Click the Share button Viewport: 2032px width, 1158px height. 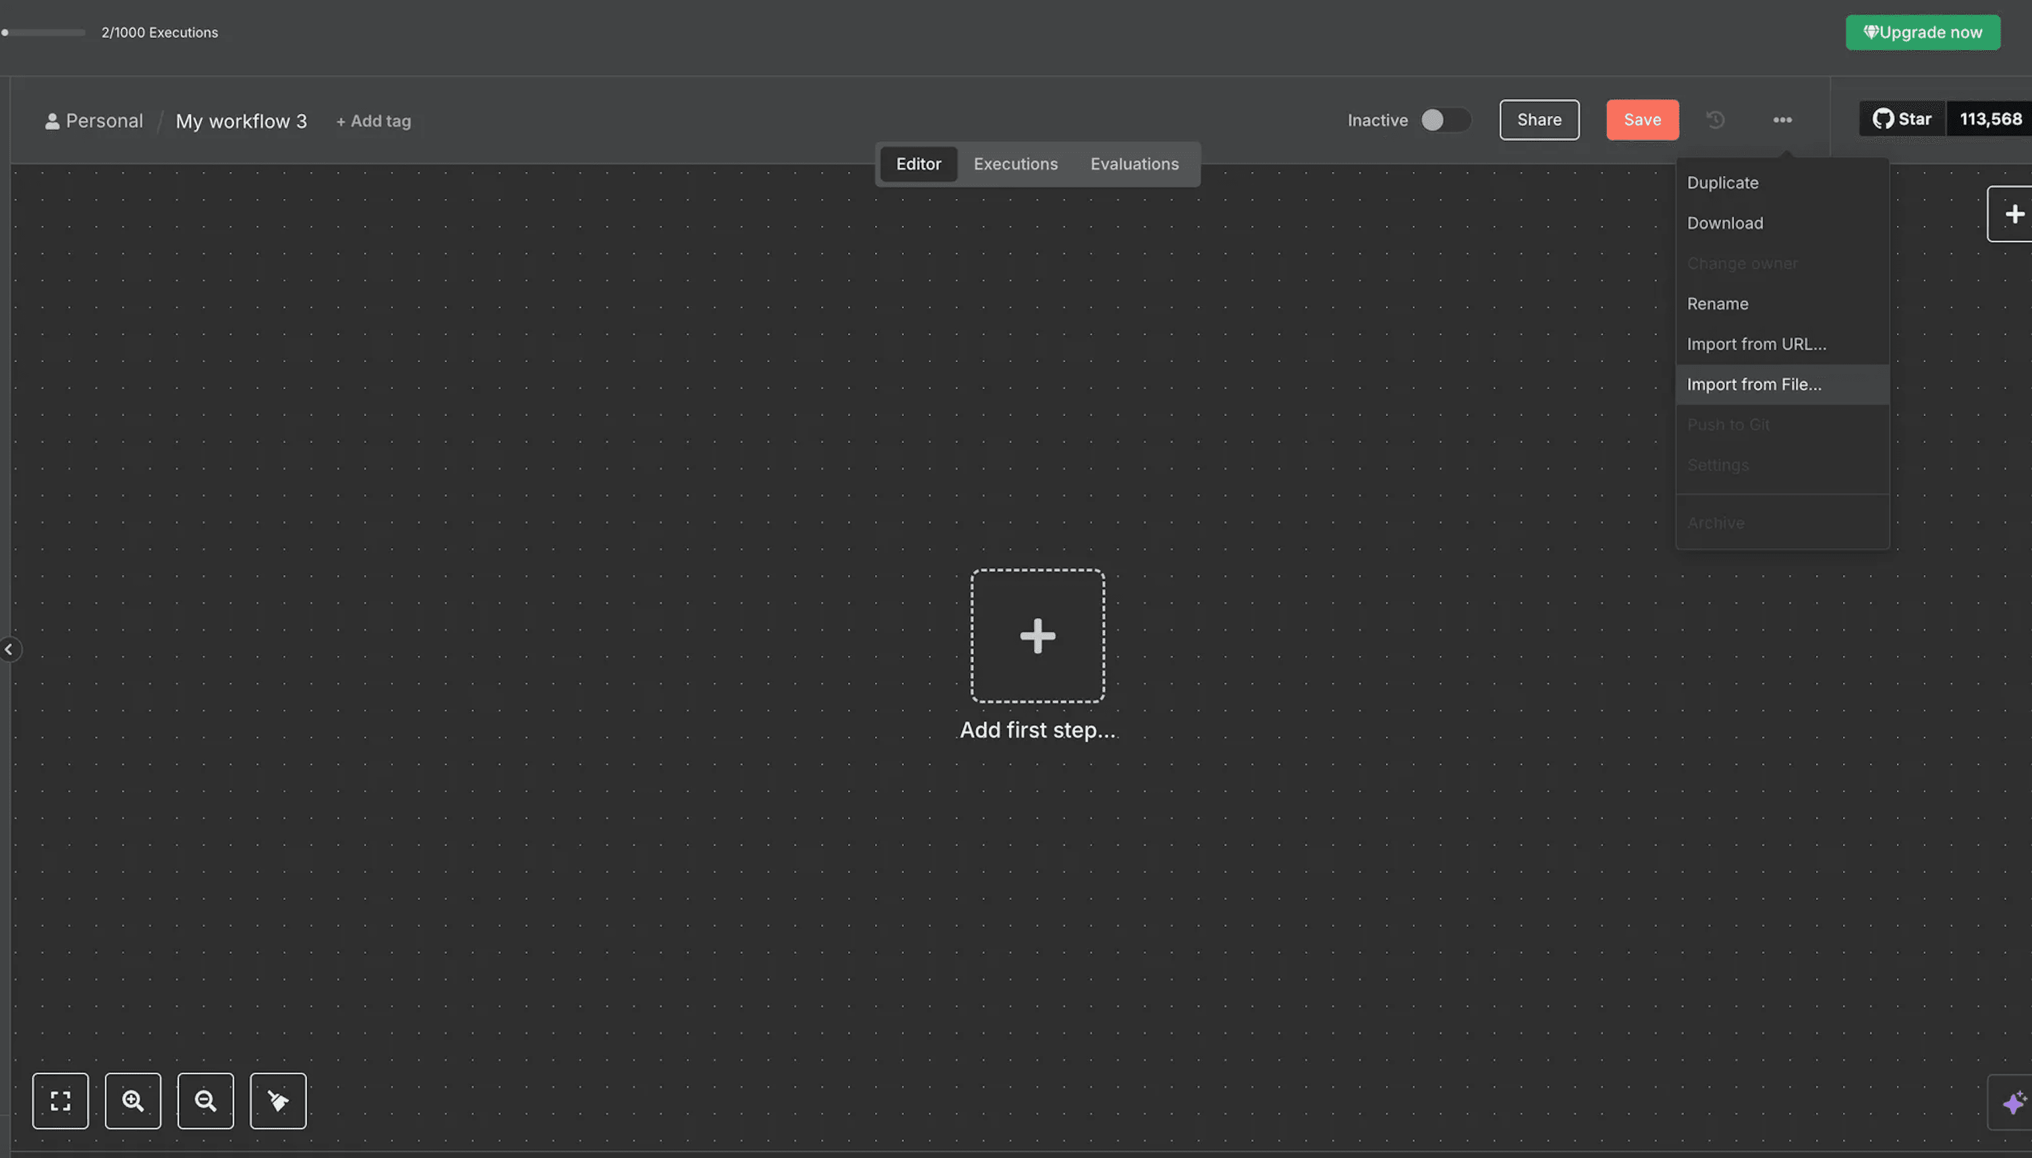(x=1539, y=120)
